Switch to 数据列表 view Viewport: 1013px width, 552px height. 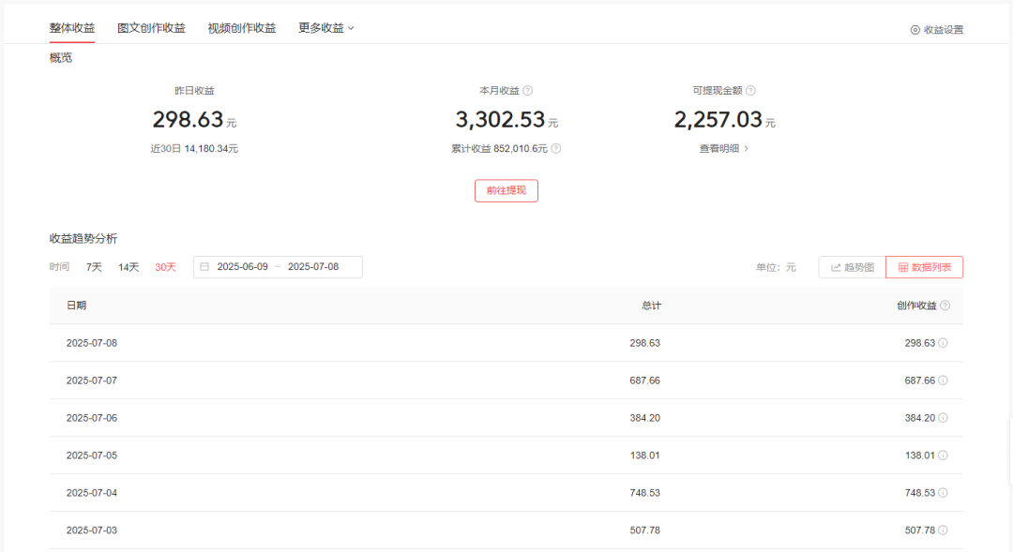(x=925, y=267)
